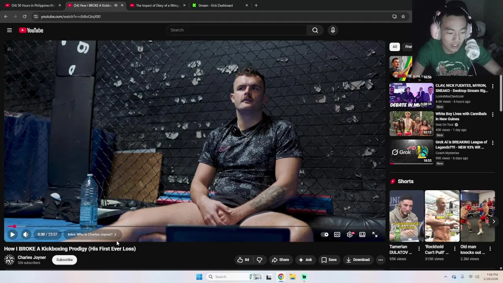
Task: View site information icon in address bar
Action: (36, 17)
